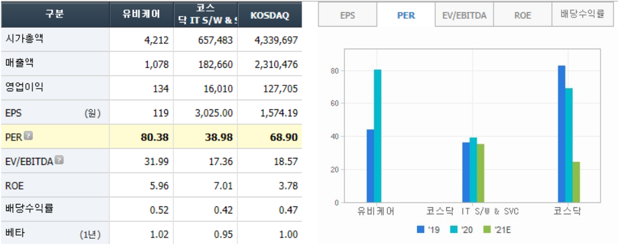Click the 유비케어 '19 PER bar
Image resolution: width=618 pixels, height=244 pixels.
pos(370,166)
